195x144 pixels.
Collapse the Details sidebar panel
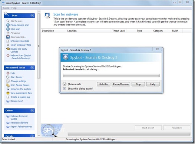[32, 136]
